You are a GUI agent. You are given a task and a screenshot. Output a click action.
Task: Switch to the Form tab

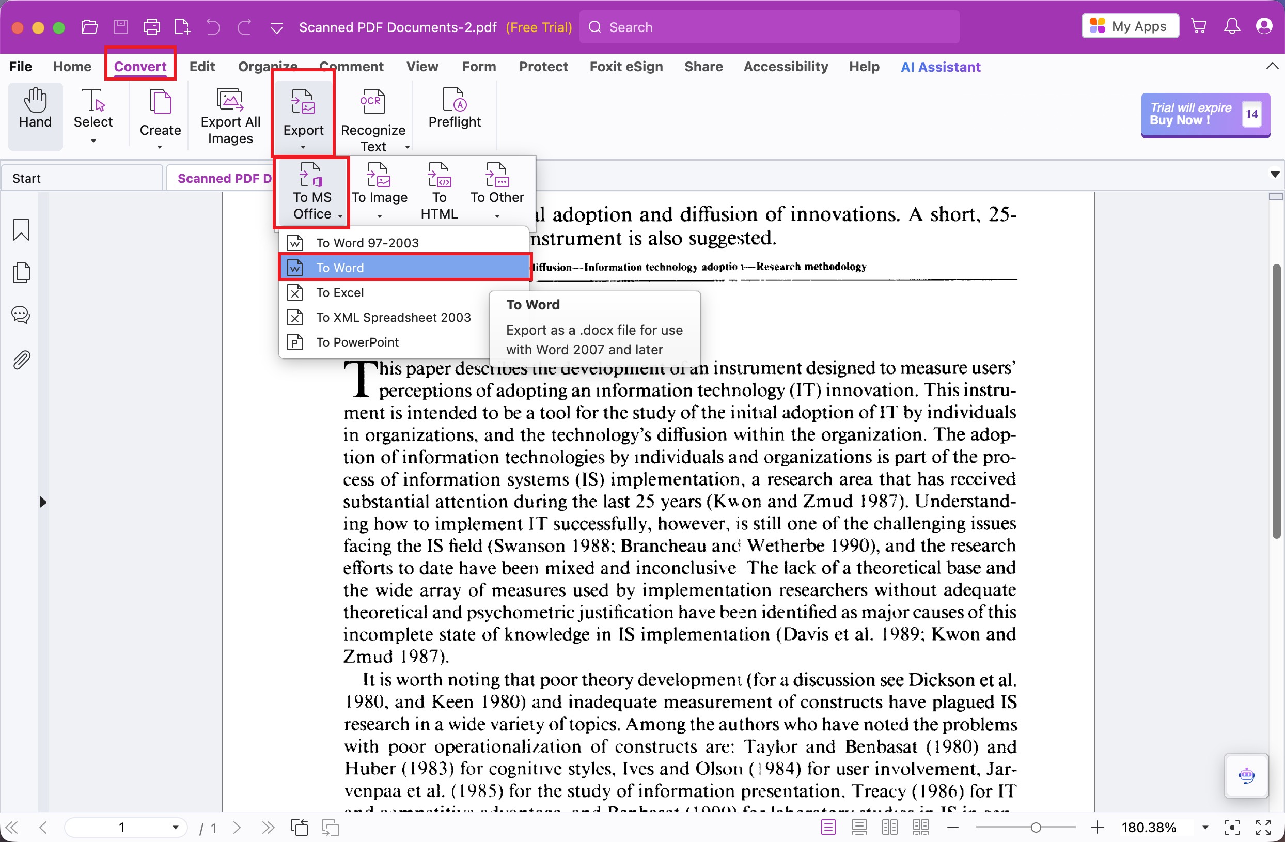pyautogui.click(x=478, y=67)
